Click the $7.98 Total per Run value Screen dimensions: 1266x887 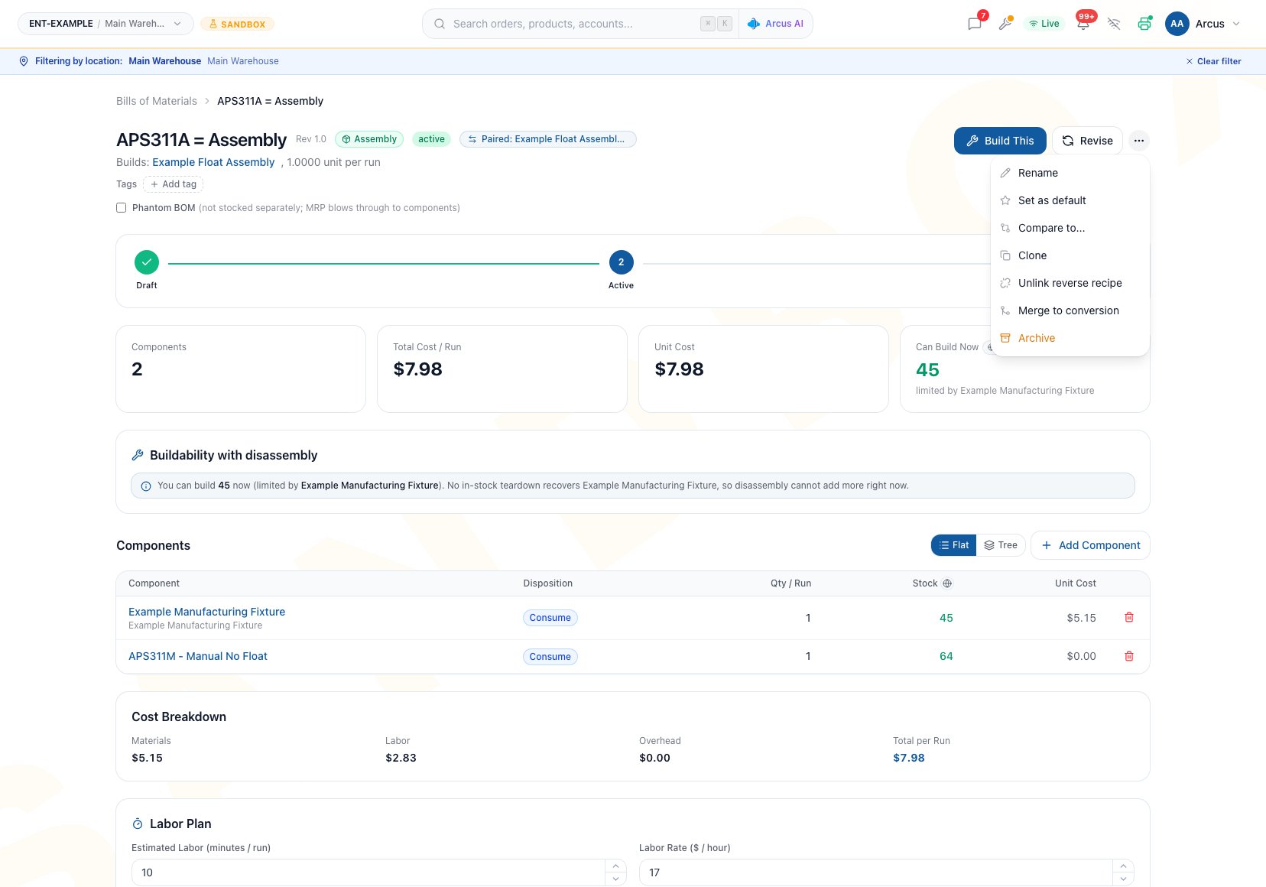pos(909,758)
